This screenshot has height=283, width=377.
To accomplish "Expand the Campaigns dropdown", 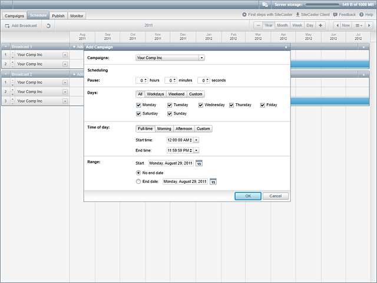I will [x=201, y=58].
